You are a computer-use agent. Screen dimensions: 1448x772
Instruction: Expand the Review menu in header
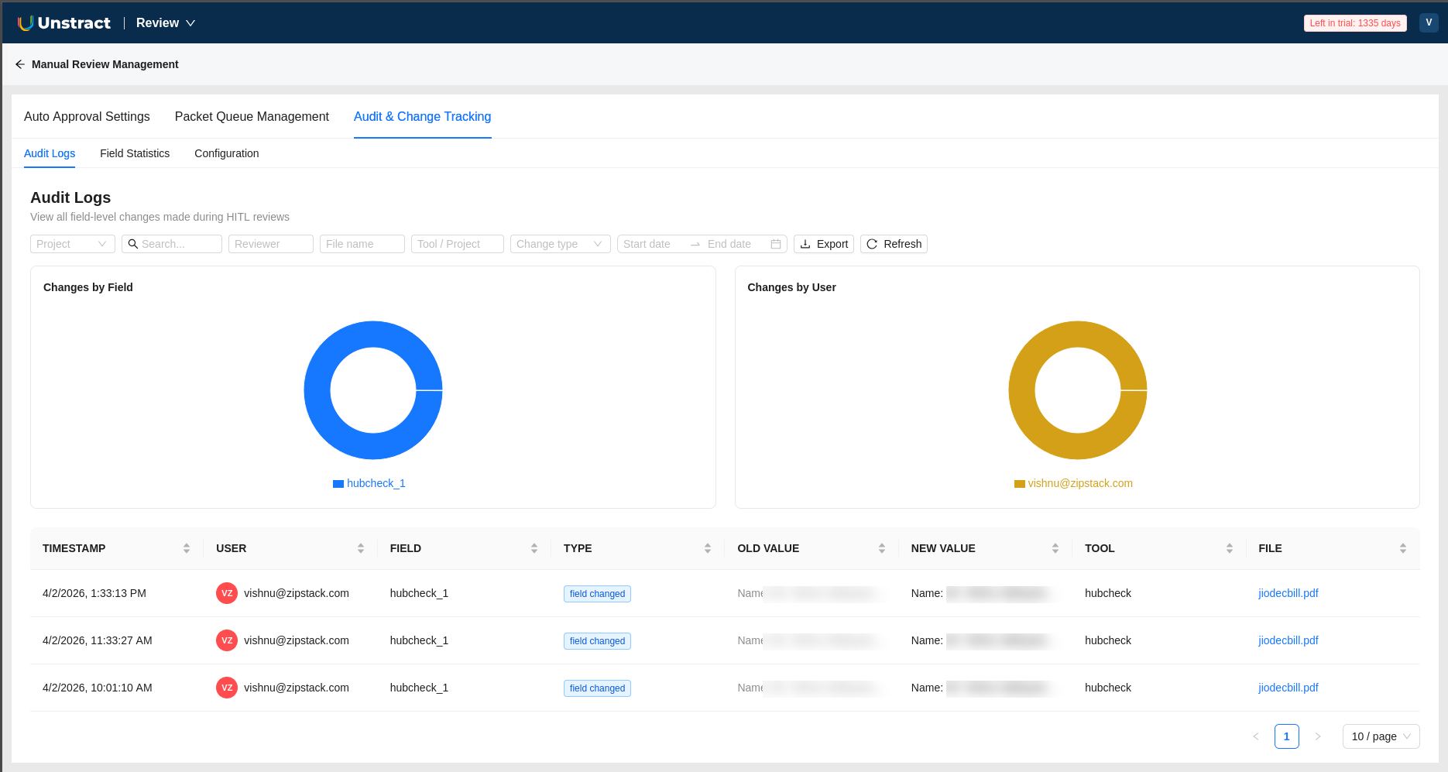[x=166, y=23]
